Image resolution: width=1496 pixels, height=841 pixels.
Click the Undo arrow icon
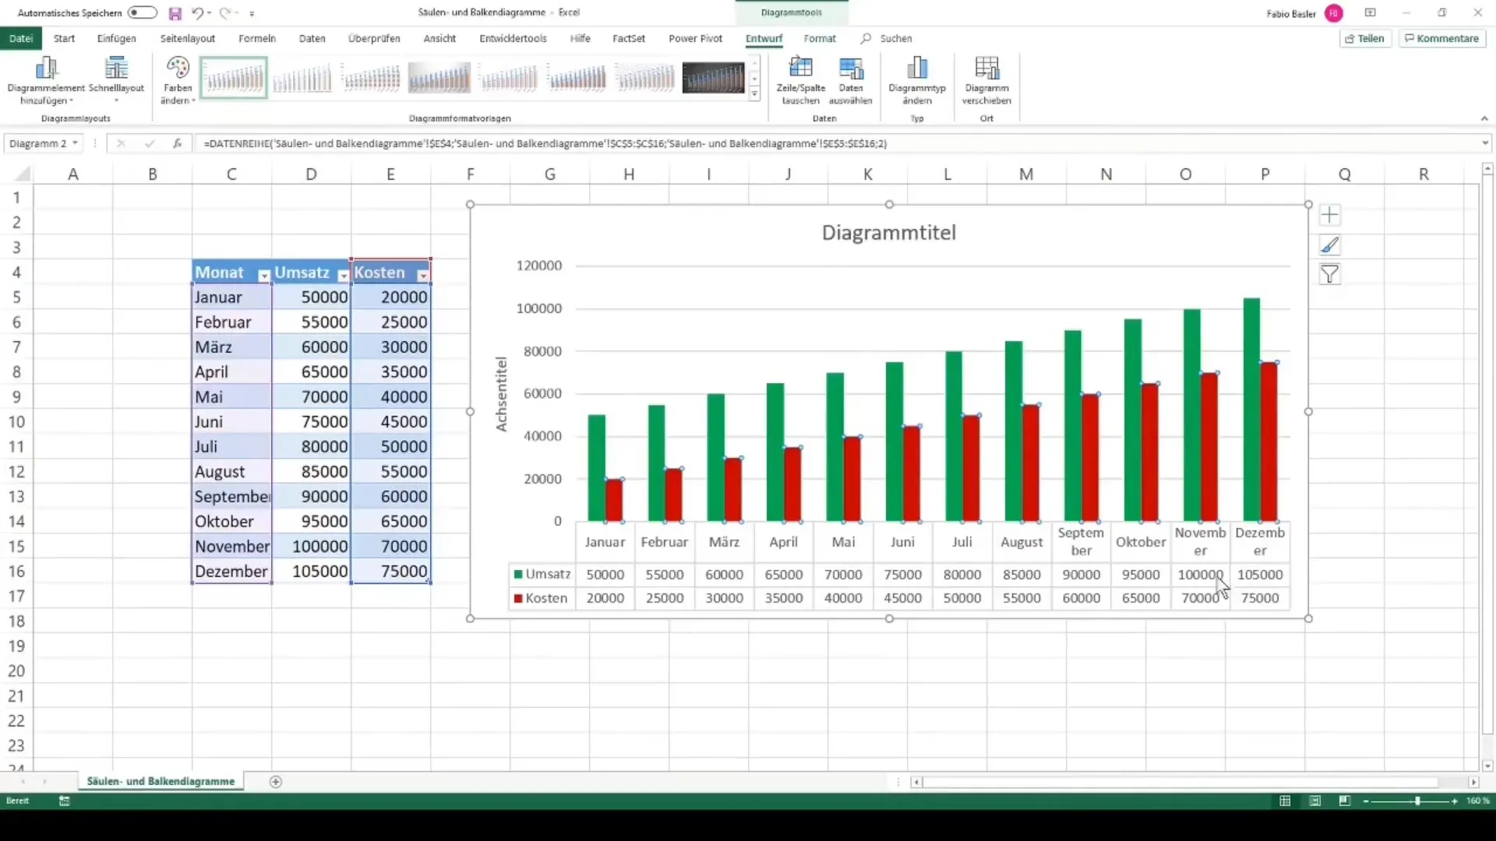[198, 13]
